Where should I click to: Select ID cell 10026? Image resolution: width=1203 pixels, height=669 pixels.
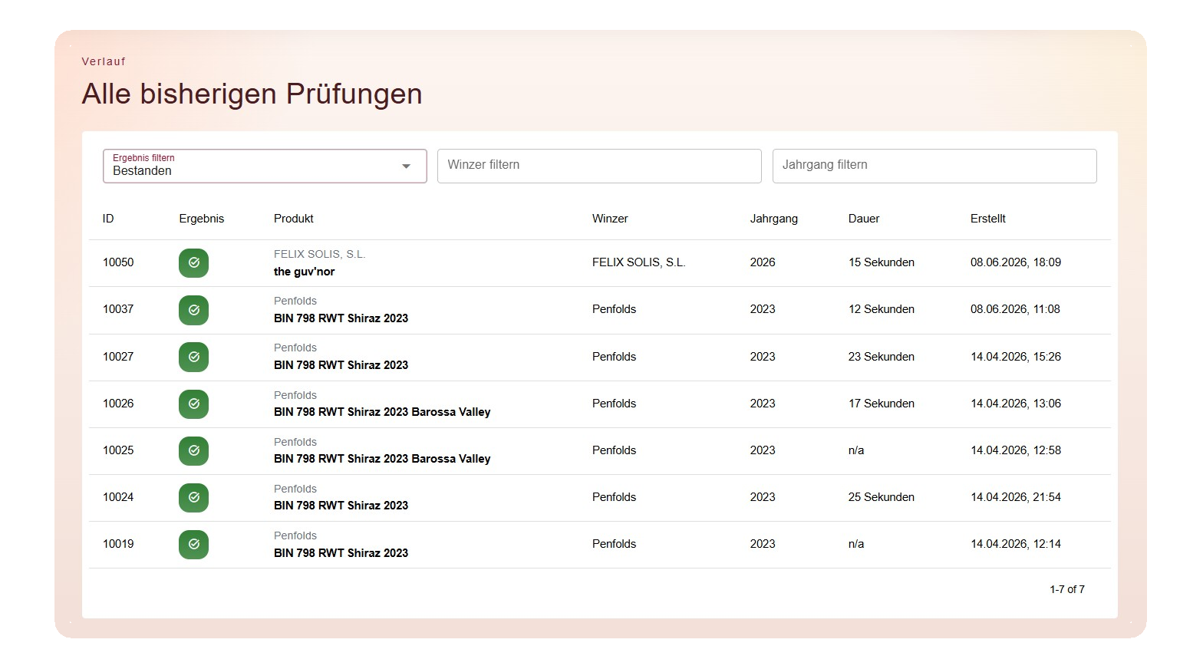(118, 404)
